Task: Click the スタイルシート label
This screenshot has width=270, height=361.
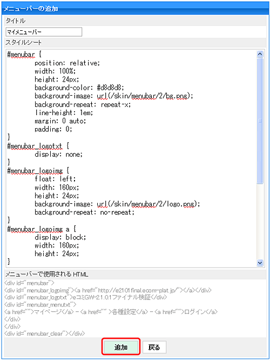Action: coord(23,43)
